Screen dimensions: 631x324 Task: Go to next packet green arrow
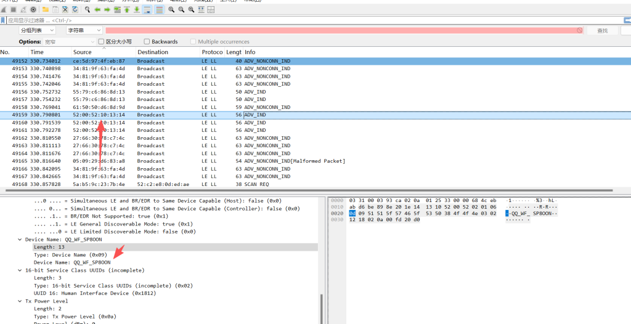coord(107,10)
